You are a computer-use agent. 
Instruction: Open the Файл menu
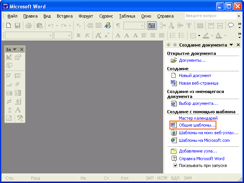[x=12, y=16]
